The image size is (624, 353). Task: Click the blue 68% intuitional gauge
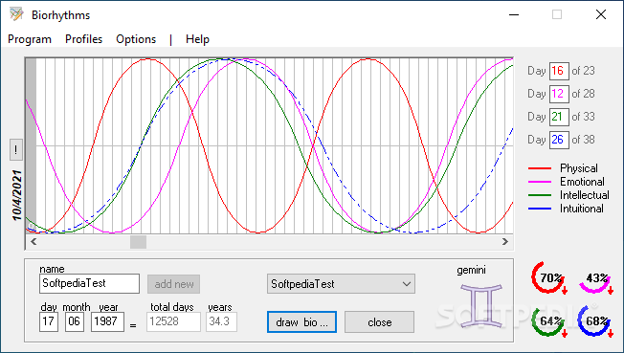[x=595, y=320]
